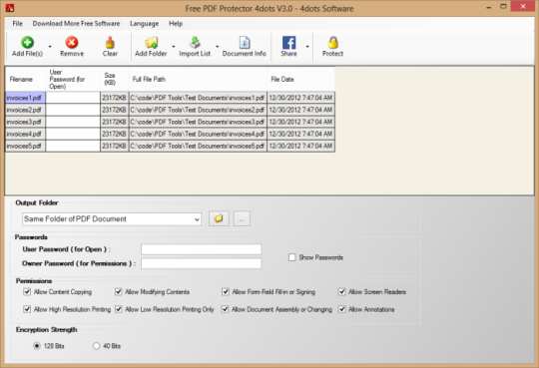Expand the Import List dropdown arrow
Viewport: 539px width, 368px height.
[217, 47]
